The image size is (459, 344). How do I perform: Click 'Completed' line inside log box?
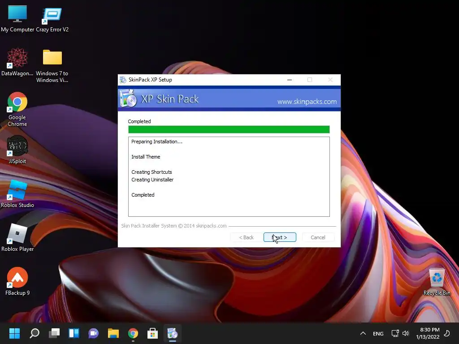[143, 195]
